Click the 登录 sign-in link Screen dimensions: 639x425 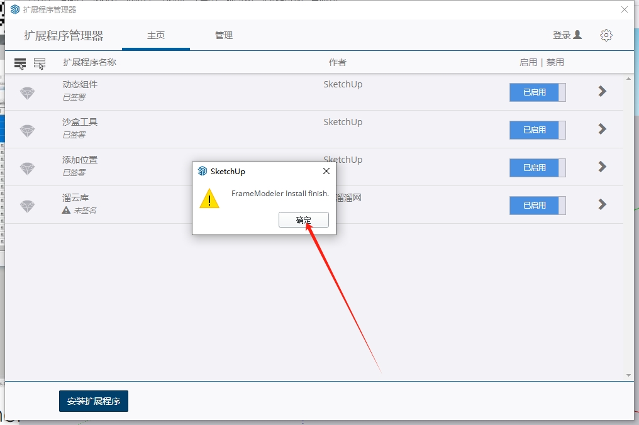pos(567,35)
